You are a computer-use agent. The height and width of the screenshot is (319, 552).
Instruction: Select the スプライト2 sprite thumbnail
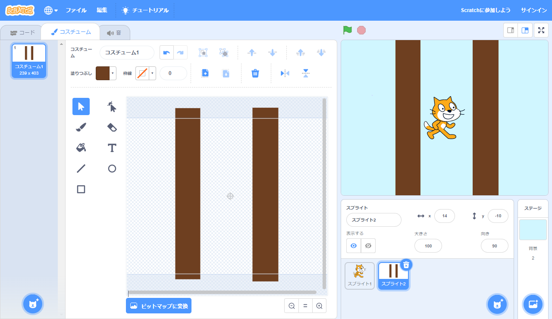point(393,276)
